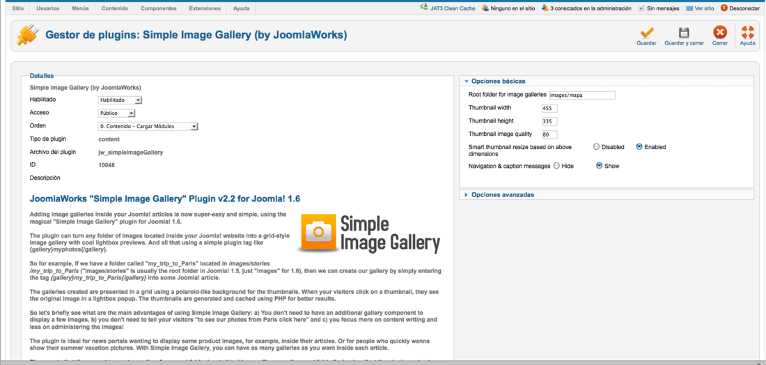
Task: Open the Usuarios menu
Action: tap(48, 8)
